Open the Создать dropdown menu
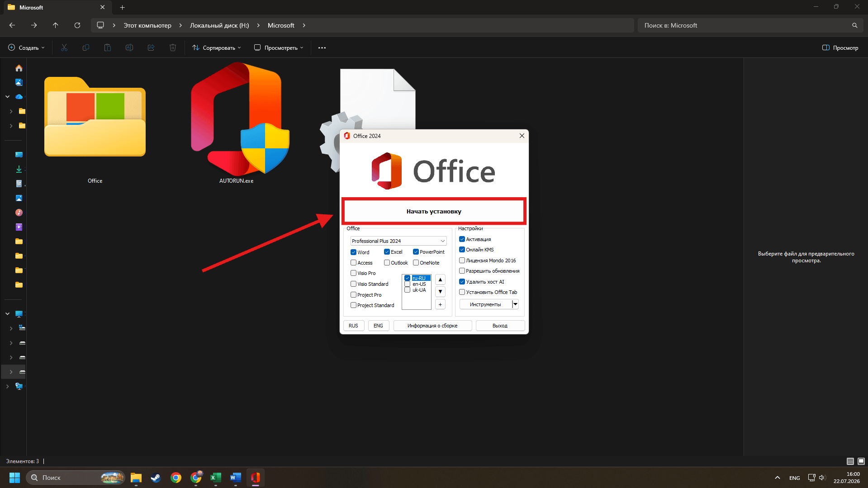868x488 pixels. click(x=27, y=47)
